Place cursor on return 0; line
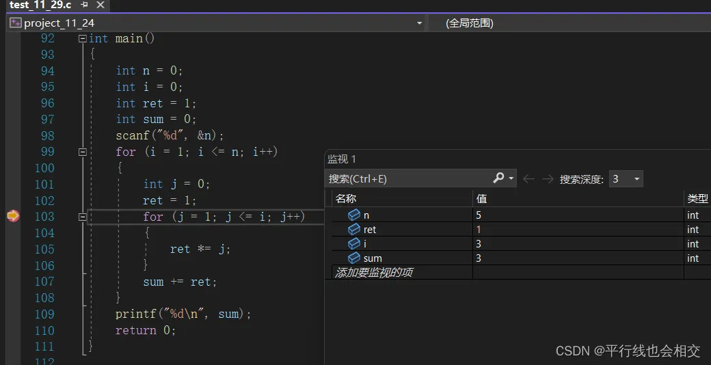The width and height of the screenshot is (711, 365). pos(146,330)
